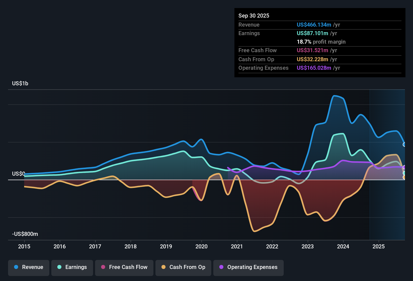Open the Free Cash Flow legend entry

[124, 267]
